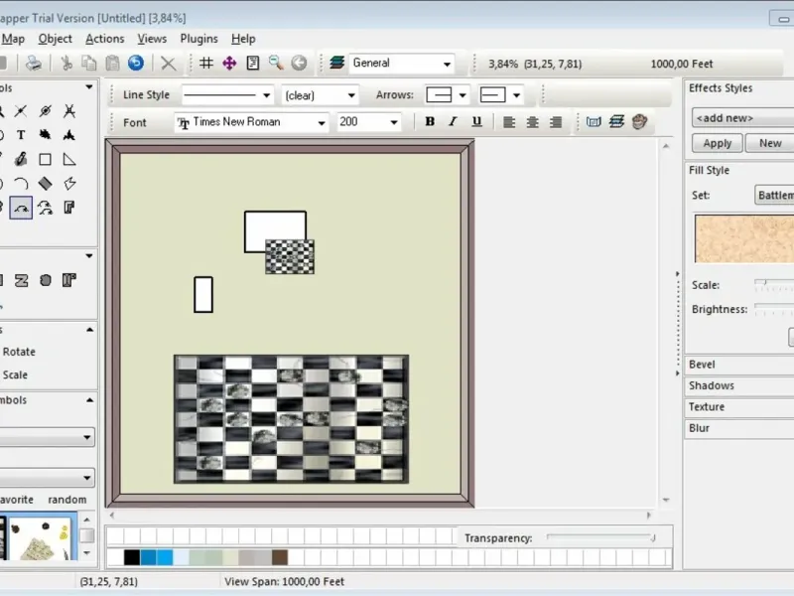The image size is (794, 596).
Task: Pick the brown color swatch
Action: click(x=280, y=557)
